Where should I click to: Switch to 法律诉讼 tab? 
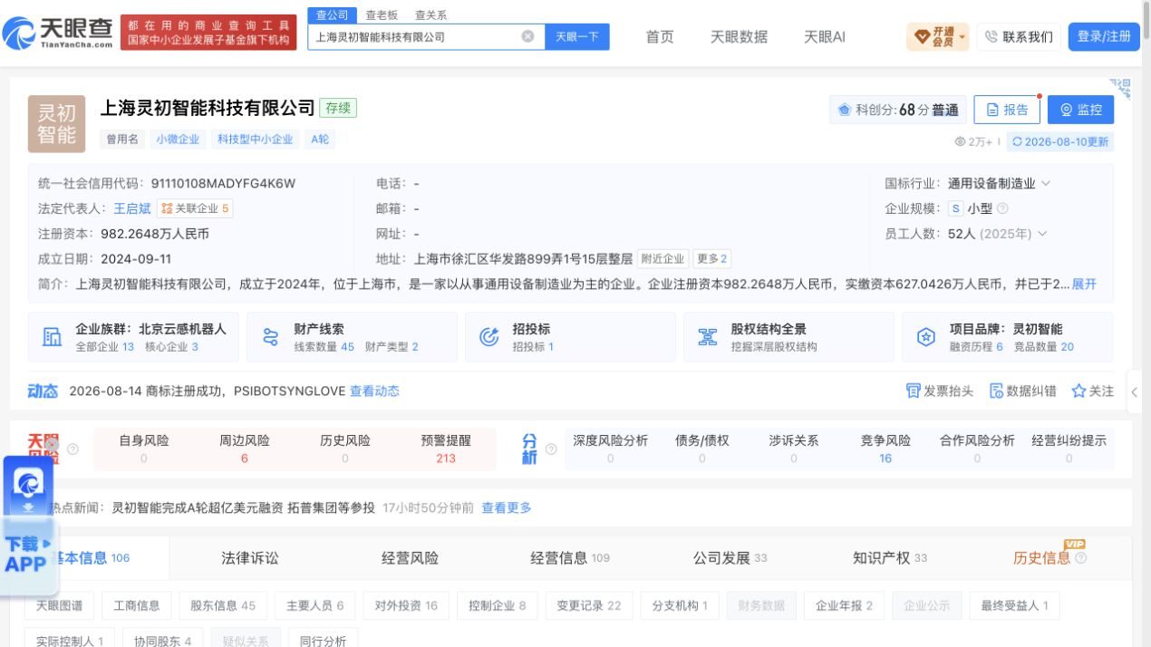[250, 558]
